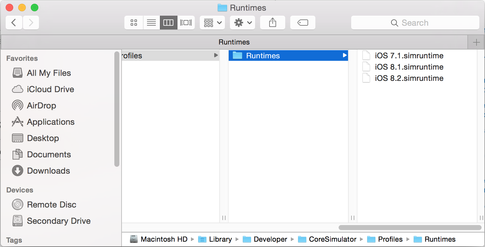Open the Action gear menu
The height and width of the screenshot is (247, 485).
point(242,23)
